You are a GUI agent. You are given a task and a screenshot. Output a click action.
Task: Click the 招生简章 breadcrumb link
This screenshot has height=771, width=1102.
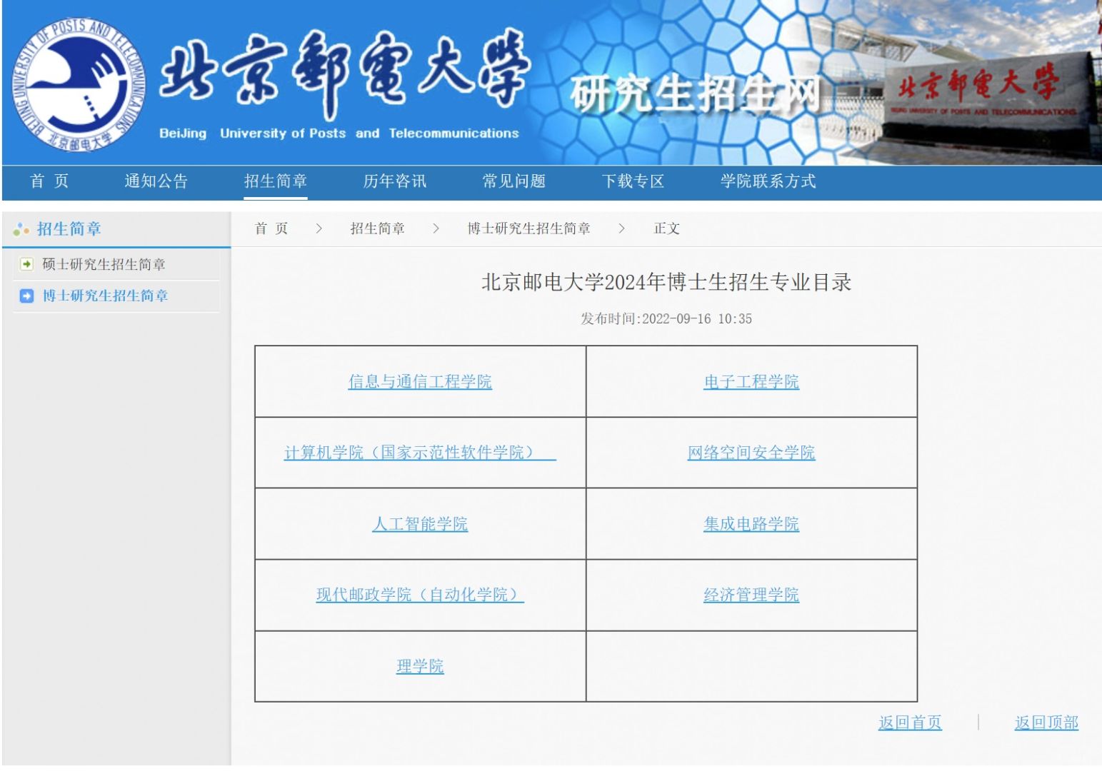[x=377, y=228]
